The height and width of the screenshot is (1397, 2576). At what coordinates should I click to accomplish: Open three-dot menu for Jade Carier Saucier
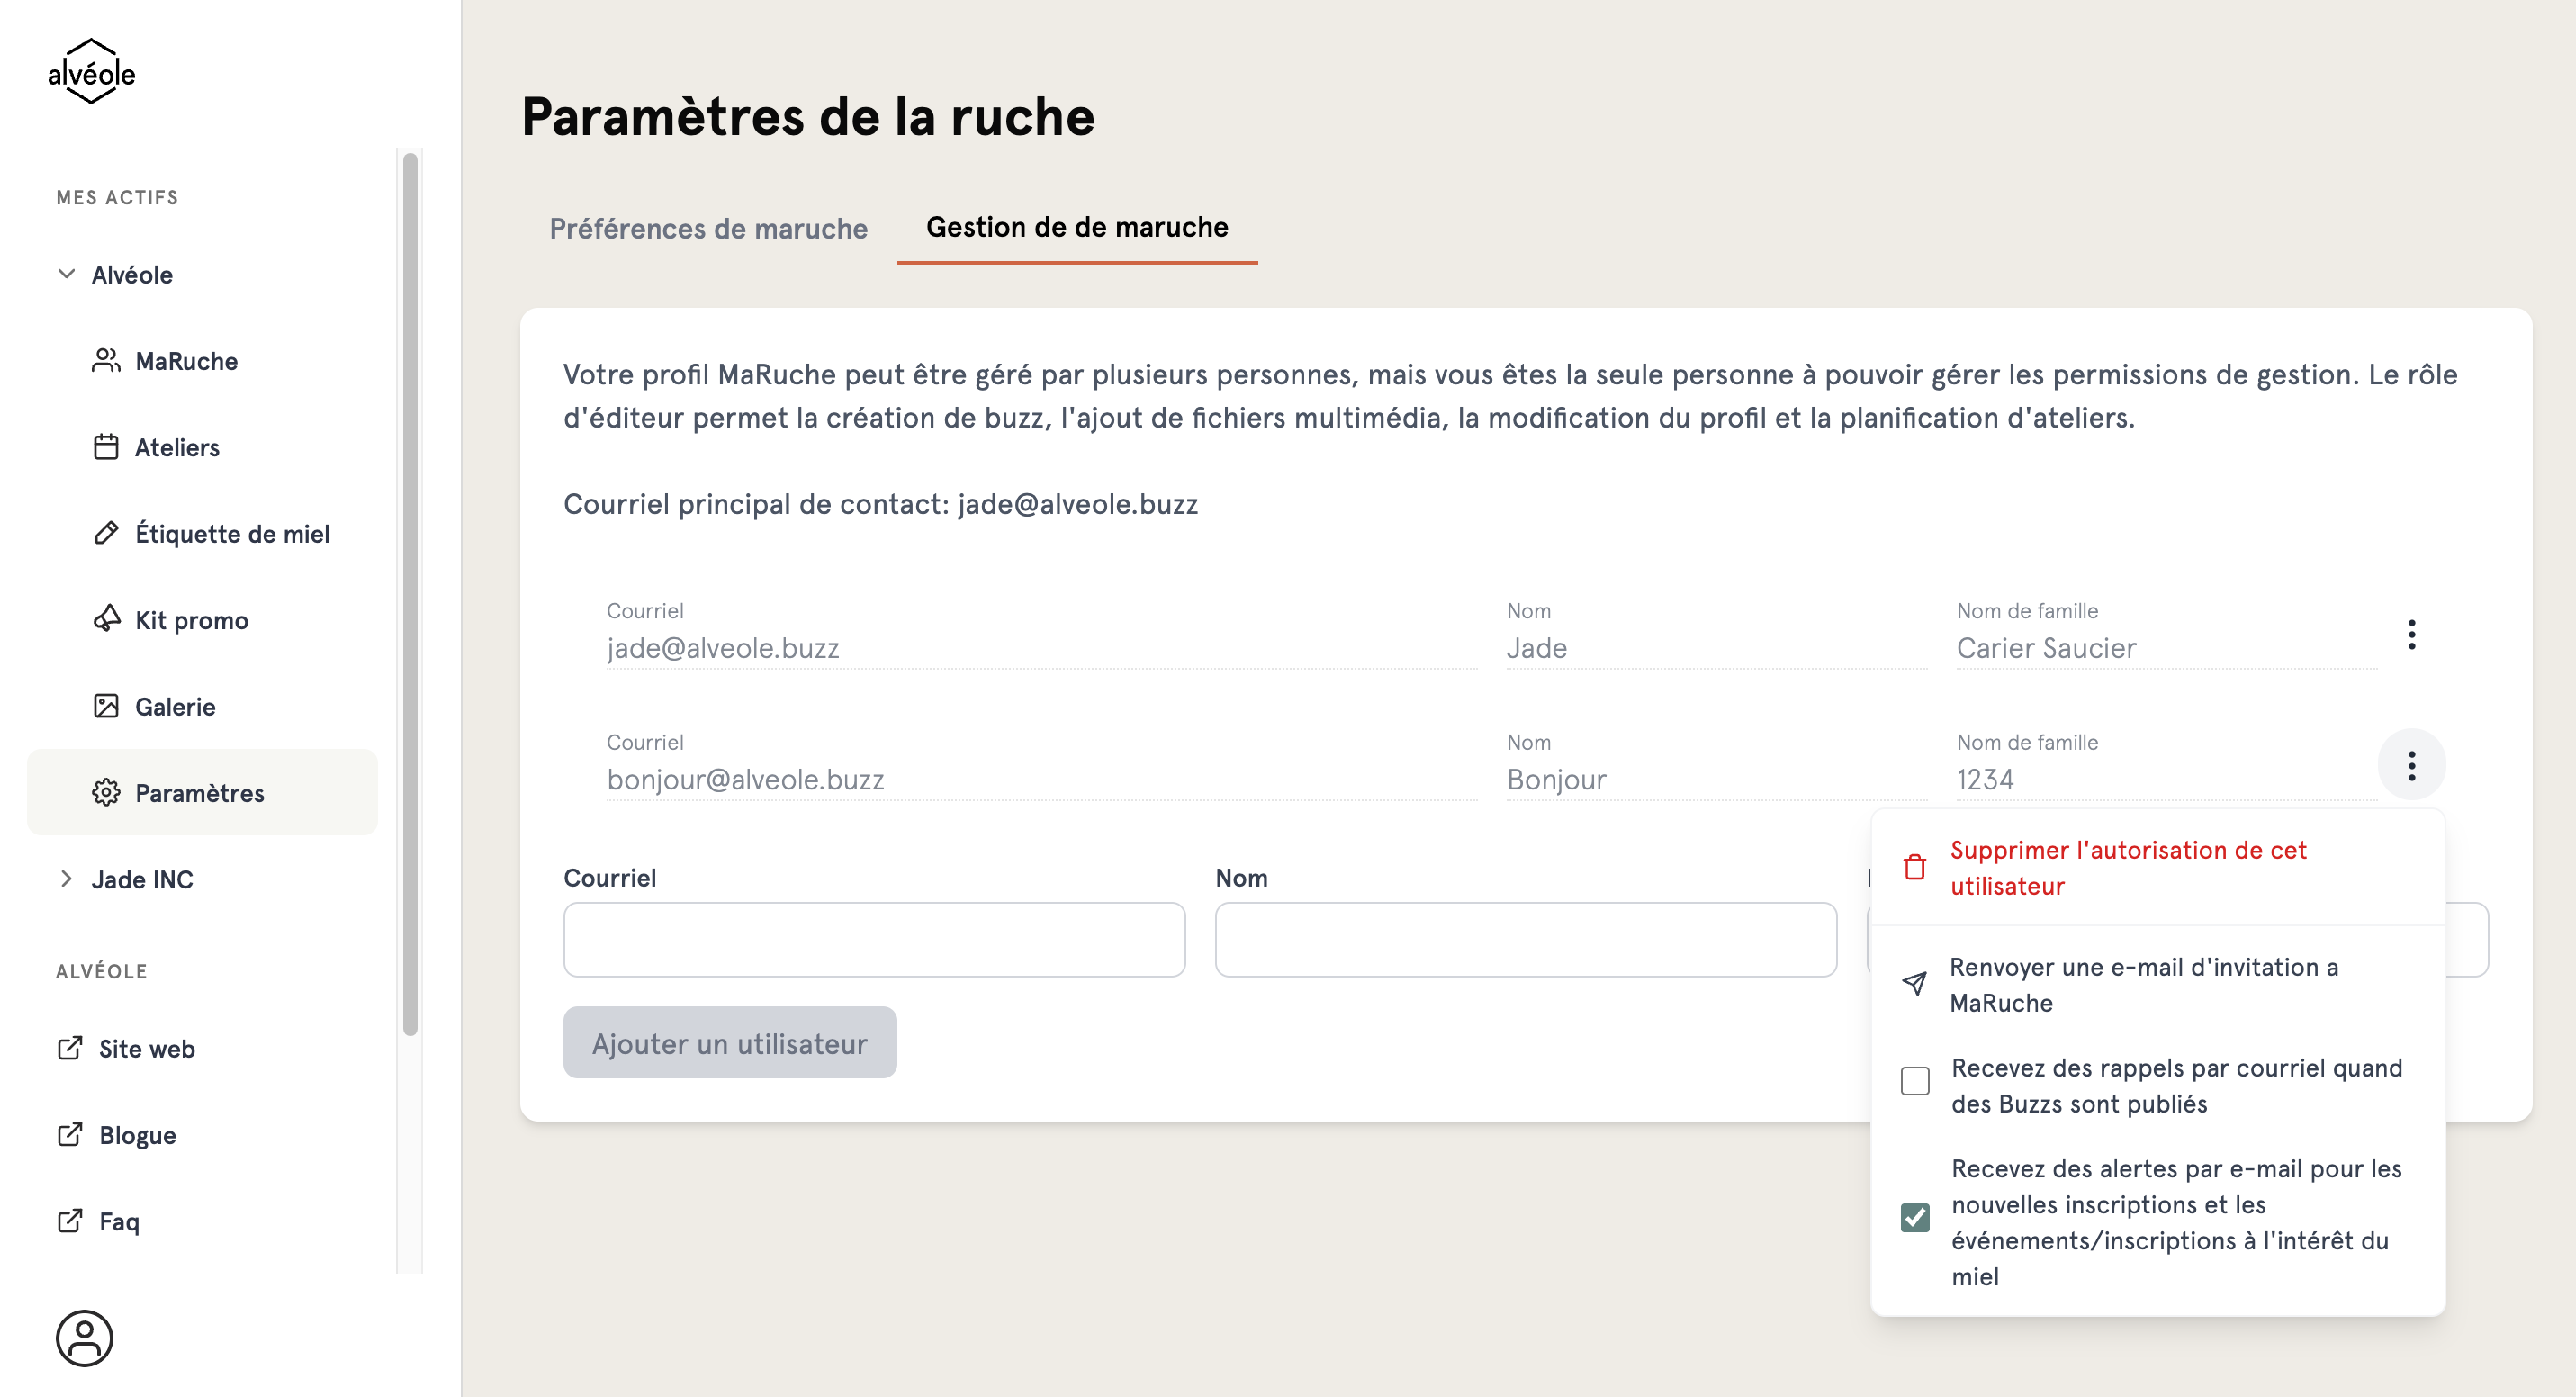tap(2411, 634)
